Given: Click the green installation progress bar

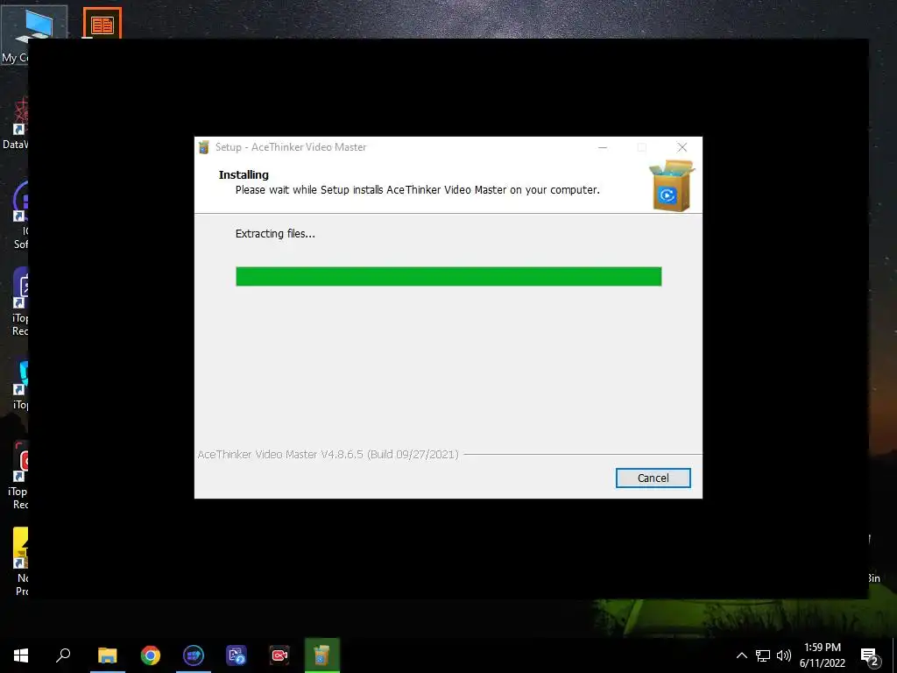Looking at the screenshot, I should pyautogui.click(x=448, y=276).
